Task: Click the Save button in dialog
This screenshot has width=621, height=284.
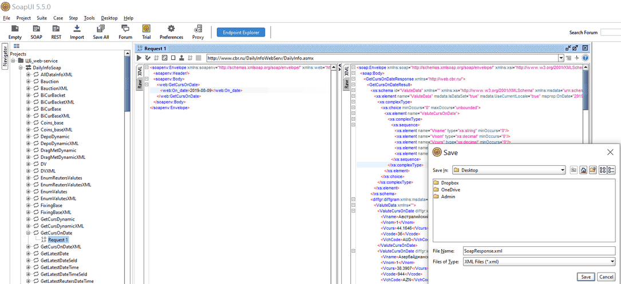Action: pyautogui.click(x=585, y=277)
